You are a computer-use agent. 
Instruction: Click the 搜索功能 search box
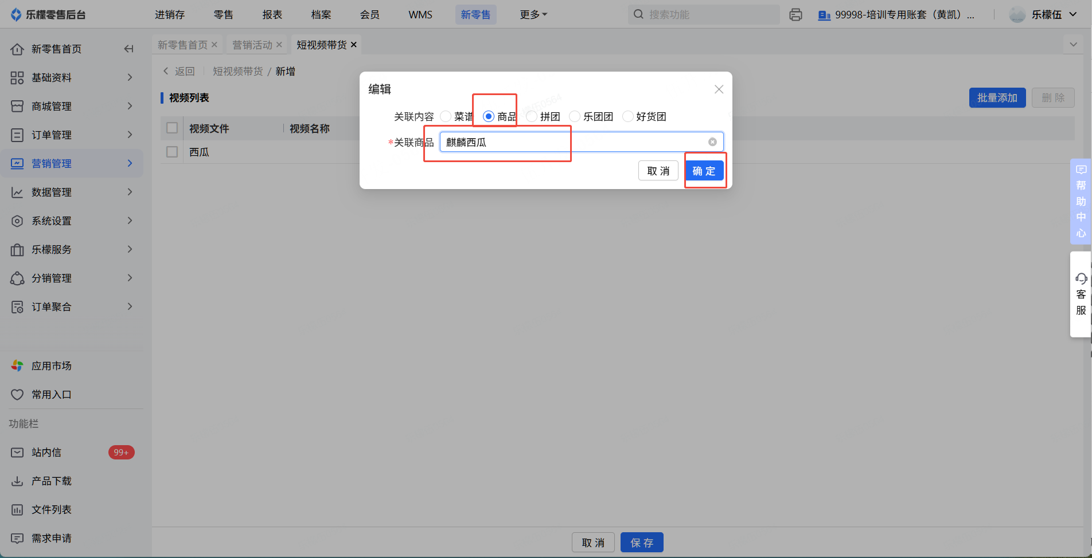click(x=704, y=14)
